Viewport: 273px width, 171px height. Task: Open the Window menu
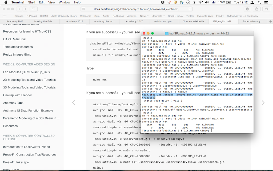tap(64, 2)
